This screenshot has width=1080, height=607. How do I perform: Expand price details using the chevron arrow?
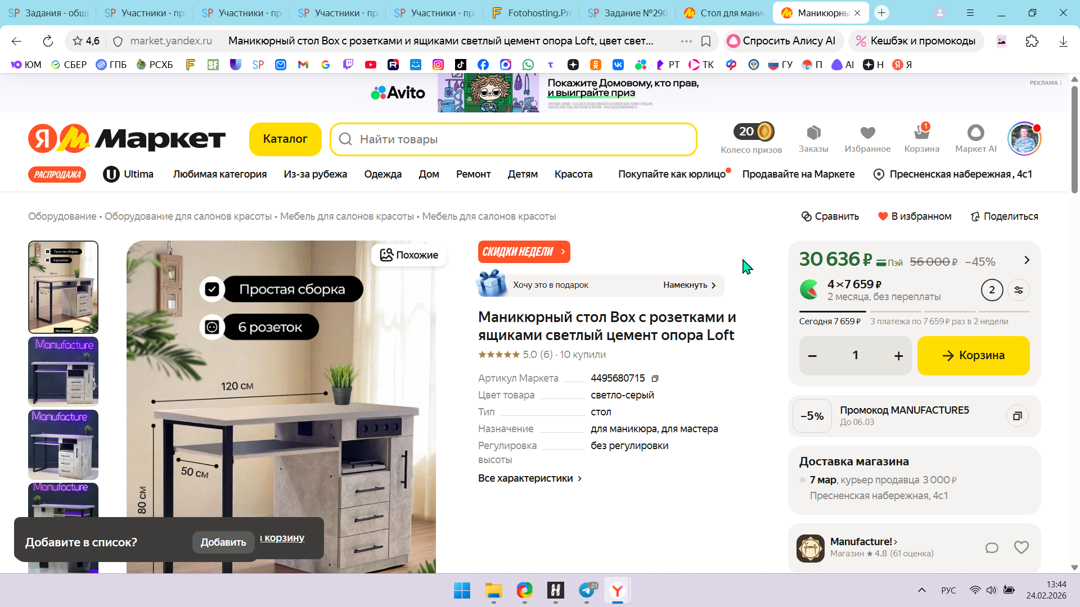(1027, 260)
